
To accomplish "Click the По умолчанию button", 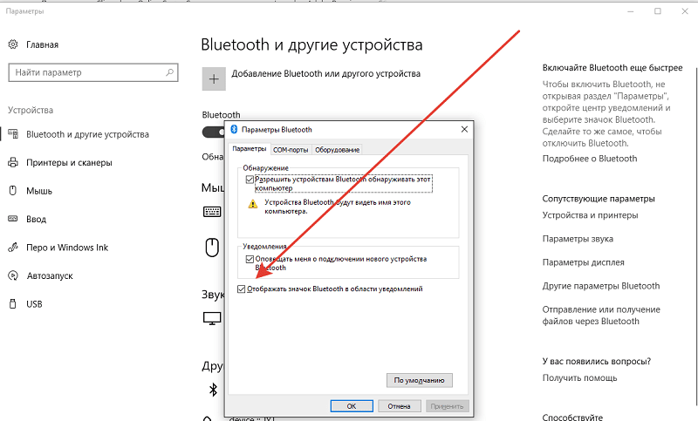I will click(420, 380).
